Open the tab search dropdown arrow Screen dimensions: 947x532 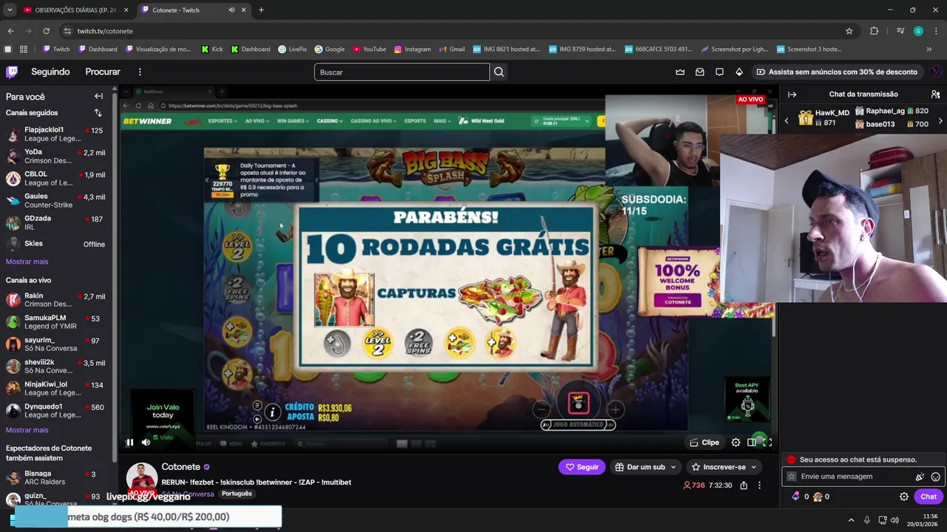10,10
